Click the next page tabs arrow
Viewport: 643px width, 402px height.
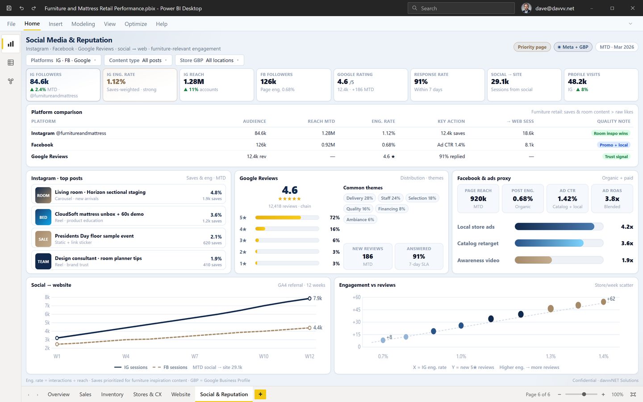coord(38,395)
